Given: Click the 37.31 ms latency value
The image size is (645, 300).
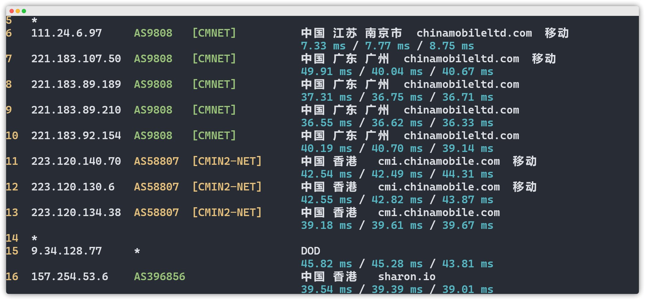Looking at the screenshot, I should 327,97.
